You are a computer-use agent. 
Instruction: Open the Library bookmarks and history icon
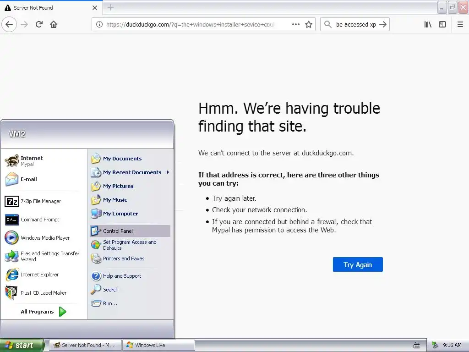tap(428, 24)
